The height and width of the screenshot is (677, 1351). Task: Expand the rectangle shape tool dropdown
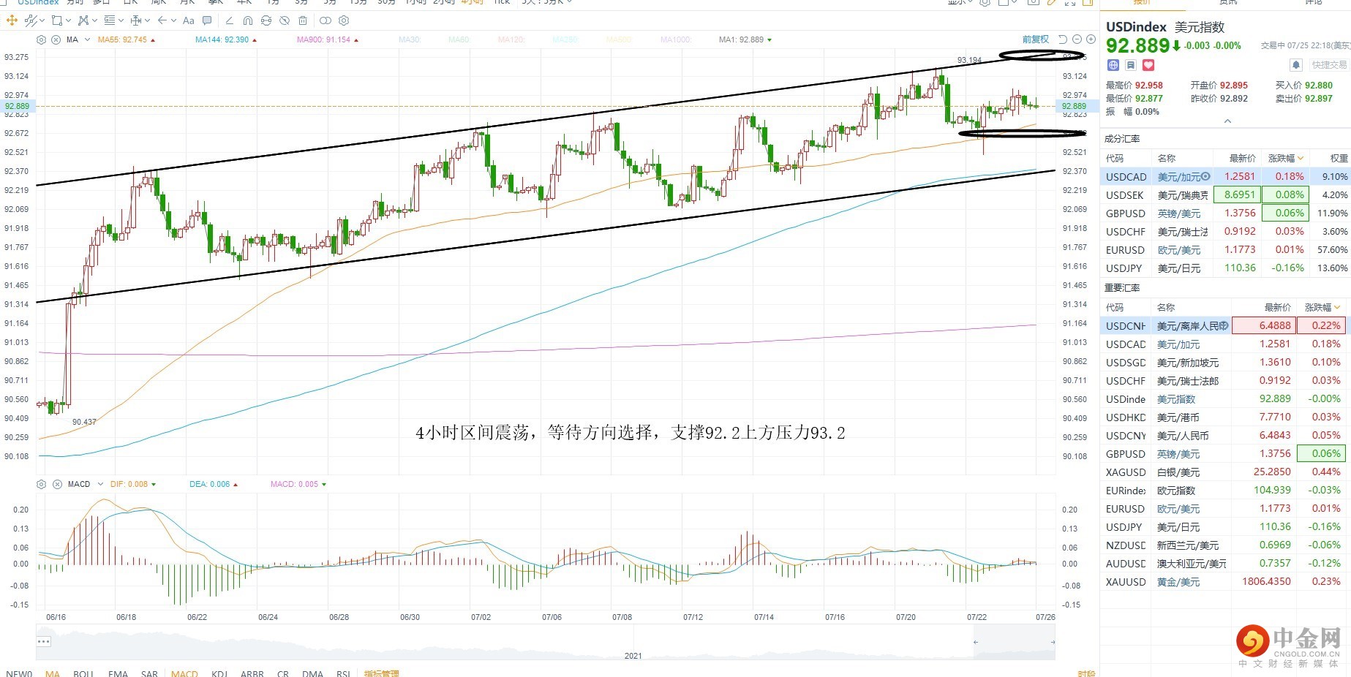click(x=68, y=20)
